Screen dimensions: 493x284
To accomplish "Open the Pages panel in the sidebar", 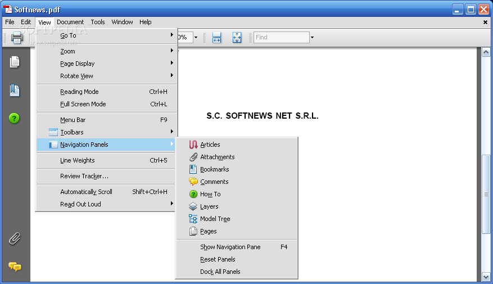I will pyautogui.click(x=15, y=62).
